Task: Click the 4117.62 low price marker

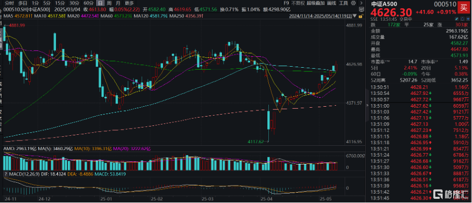Action: coord(256,141)
